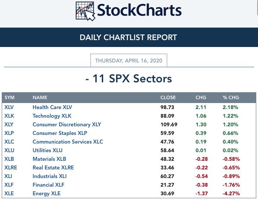Click the SYM column header
The image size is (258, 200).
tap(9, 97)
